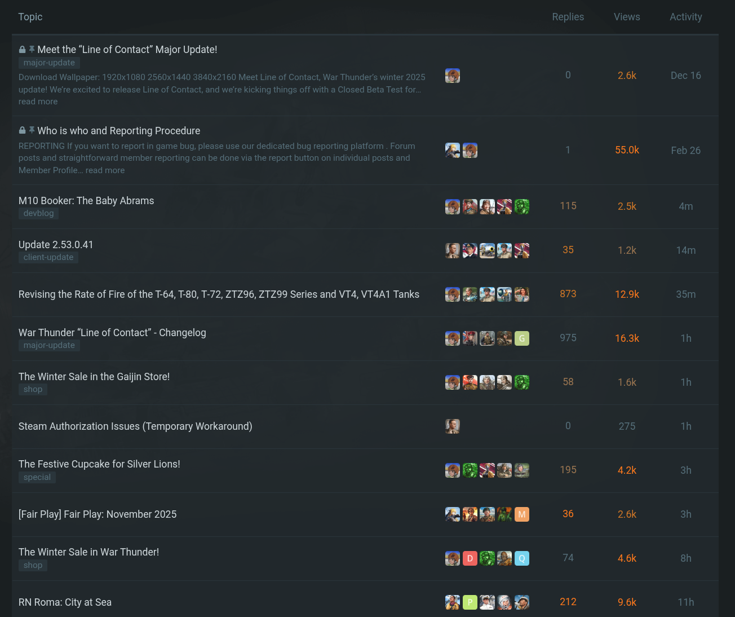Open the green avatar in "Winter Sale in War Thunder" row
The image size is (735, 617).
(488, 558)
